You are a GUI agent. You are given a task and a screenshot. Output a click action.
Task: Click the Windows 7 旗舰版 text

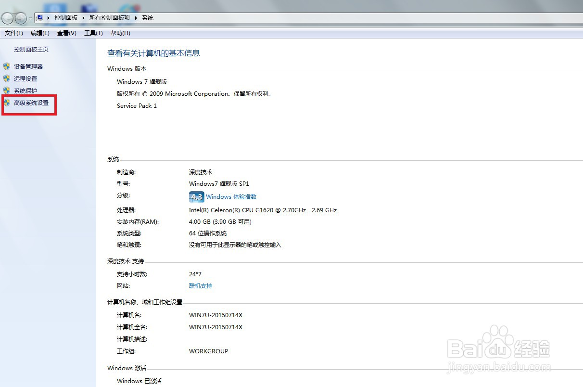[142, 82]
